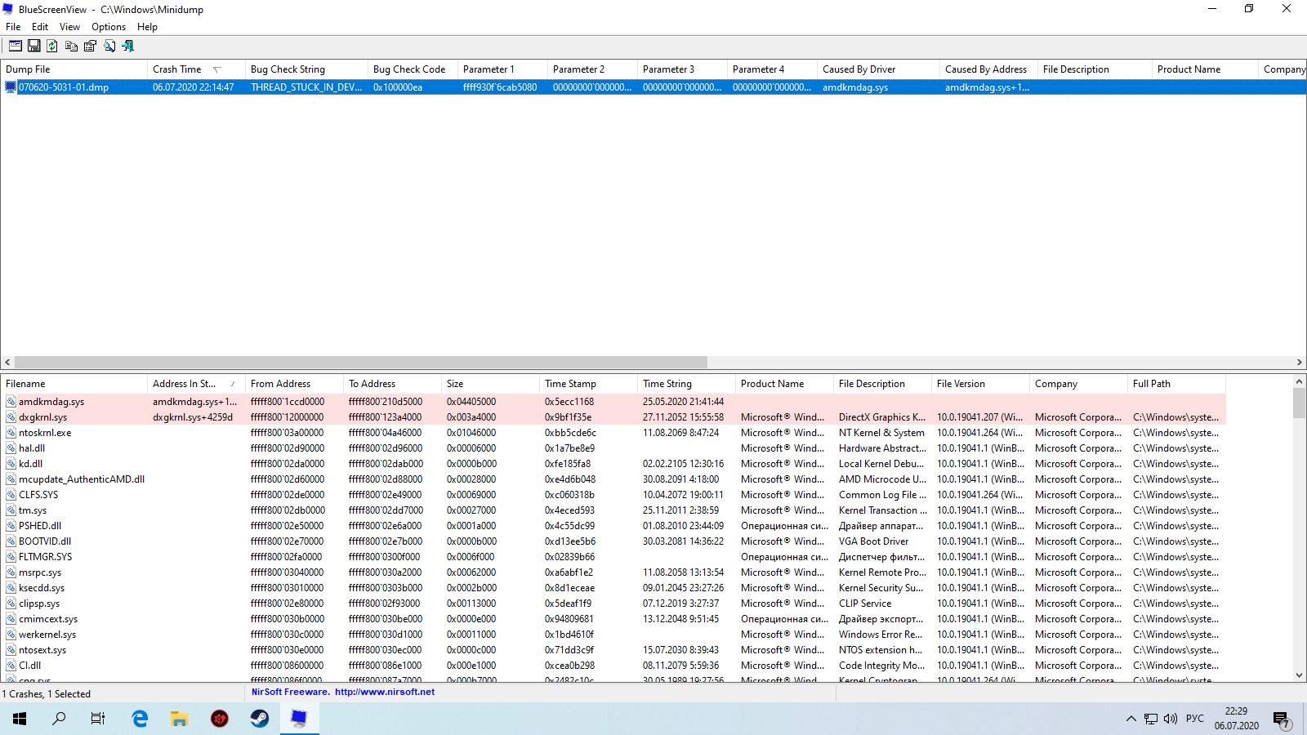
Task: Sort lower pane by Time Stamp column
Action: 588,384
